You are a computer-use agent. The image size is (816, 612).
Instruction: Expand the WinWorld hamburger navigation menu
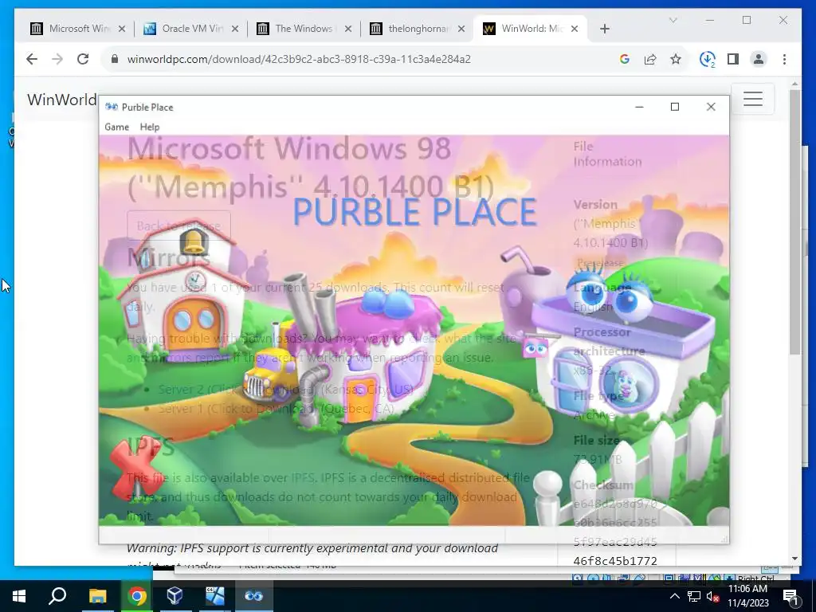click(752, 99)
